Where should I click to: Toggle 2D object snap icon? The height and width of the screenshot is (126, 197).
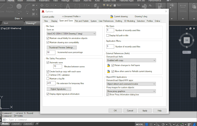[182, 124]
